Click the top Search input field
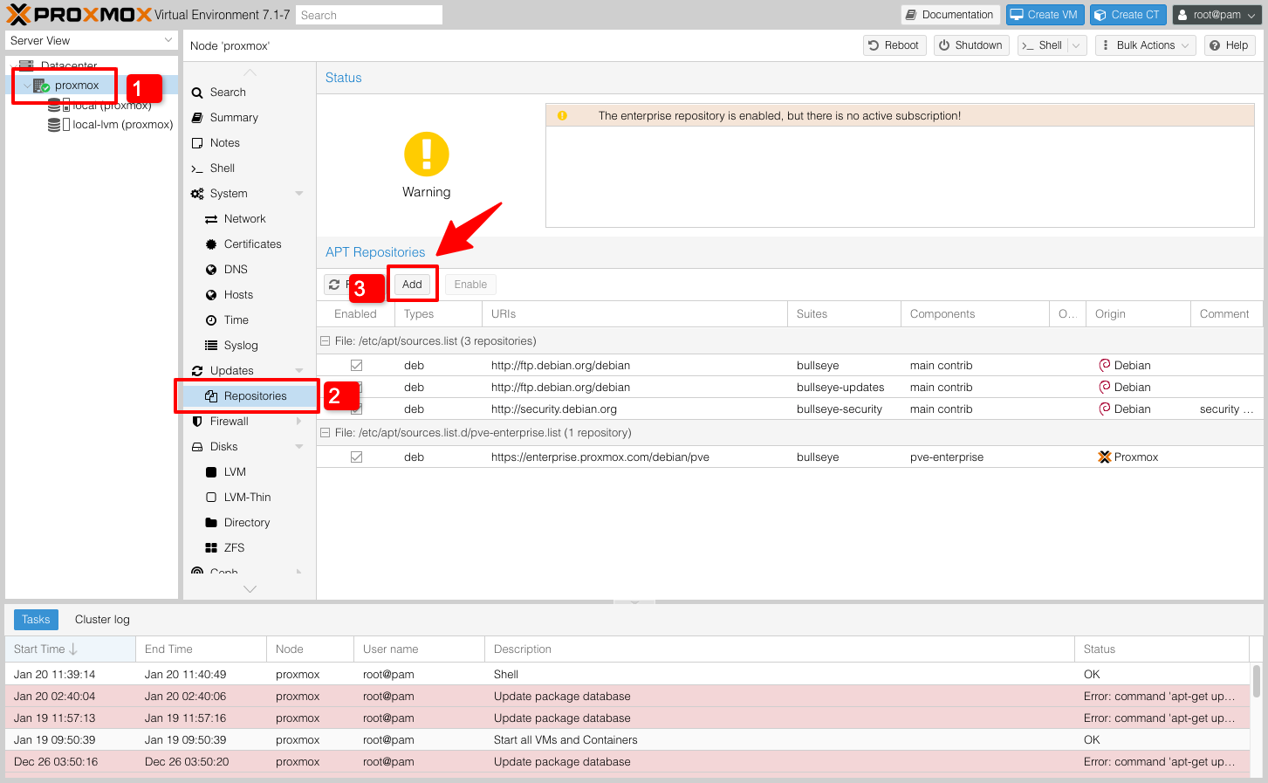 tap(368, 15)
